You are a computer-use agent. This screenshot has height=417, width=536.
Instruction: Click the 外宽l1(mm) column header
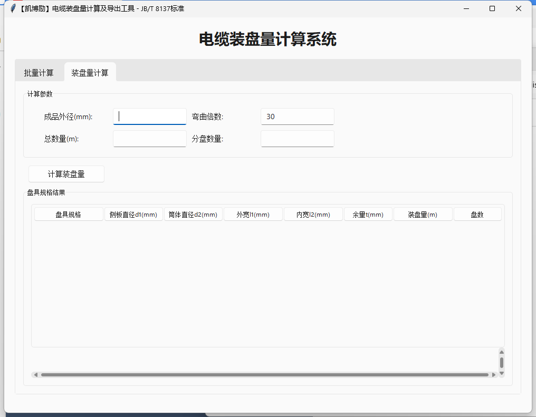pyautogui.click(x=253, y=214)
